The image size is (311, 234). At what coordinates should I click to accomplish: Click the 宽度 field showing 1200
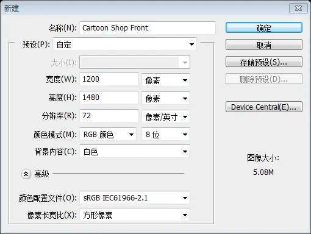click(109, 79)
